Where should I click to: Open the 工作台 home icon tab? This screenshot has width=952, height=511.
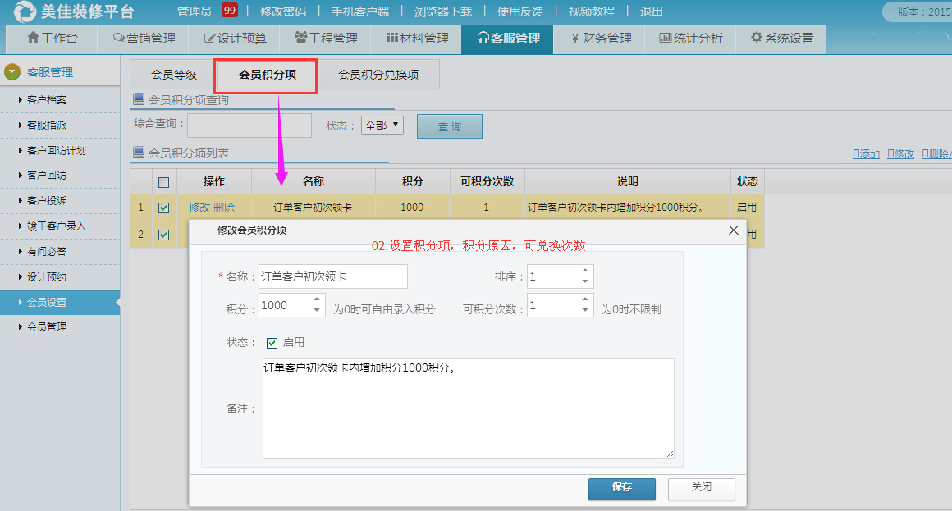click(x=52, y=39)
